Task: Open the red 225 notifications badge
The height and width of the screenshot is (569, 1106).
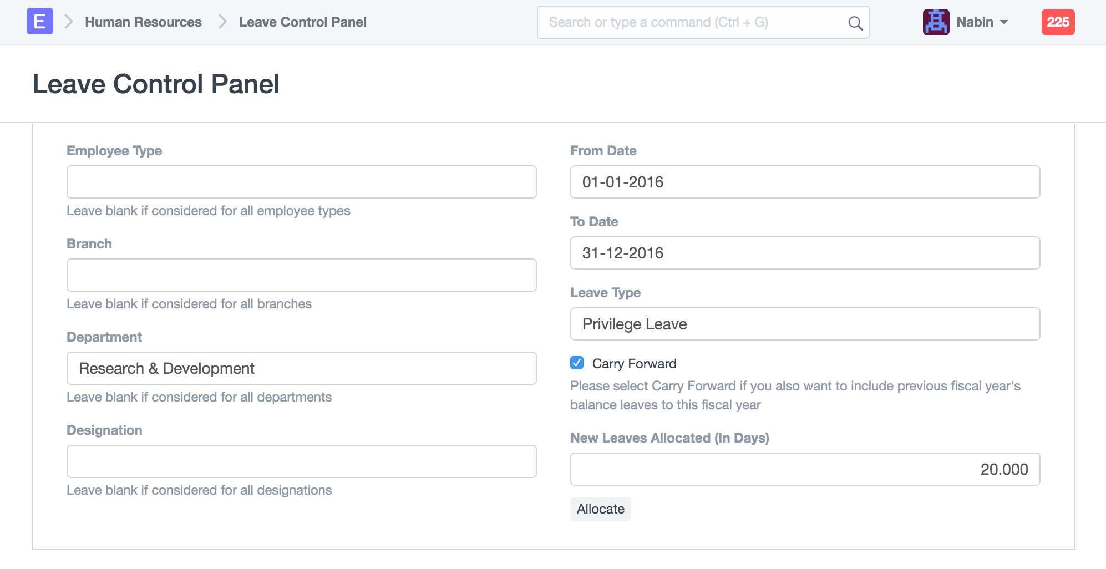Action: coord(1057,22)
